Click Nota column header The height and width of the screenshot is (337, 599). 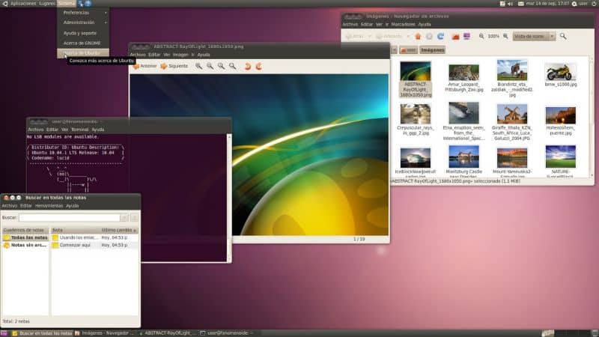coord(76,230)
